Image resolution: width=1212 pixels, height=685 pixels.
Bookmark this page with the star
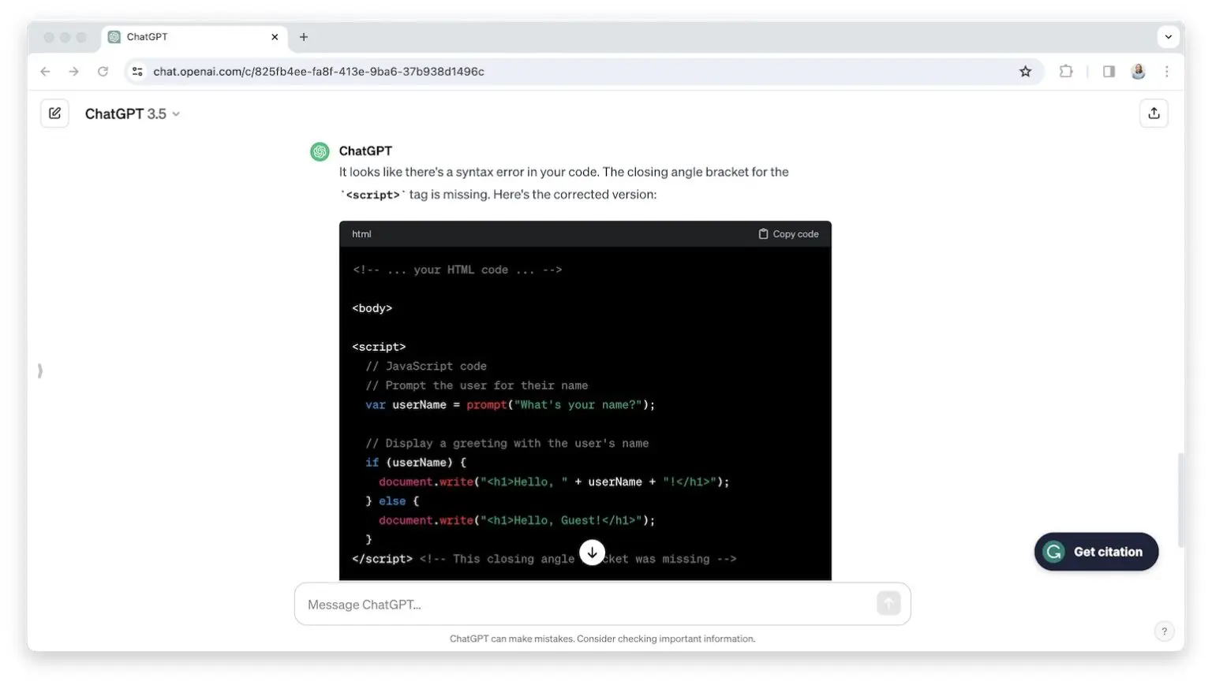1025,71
